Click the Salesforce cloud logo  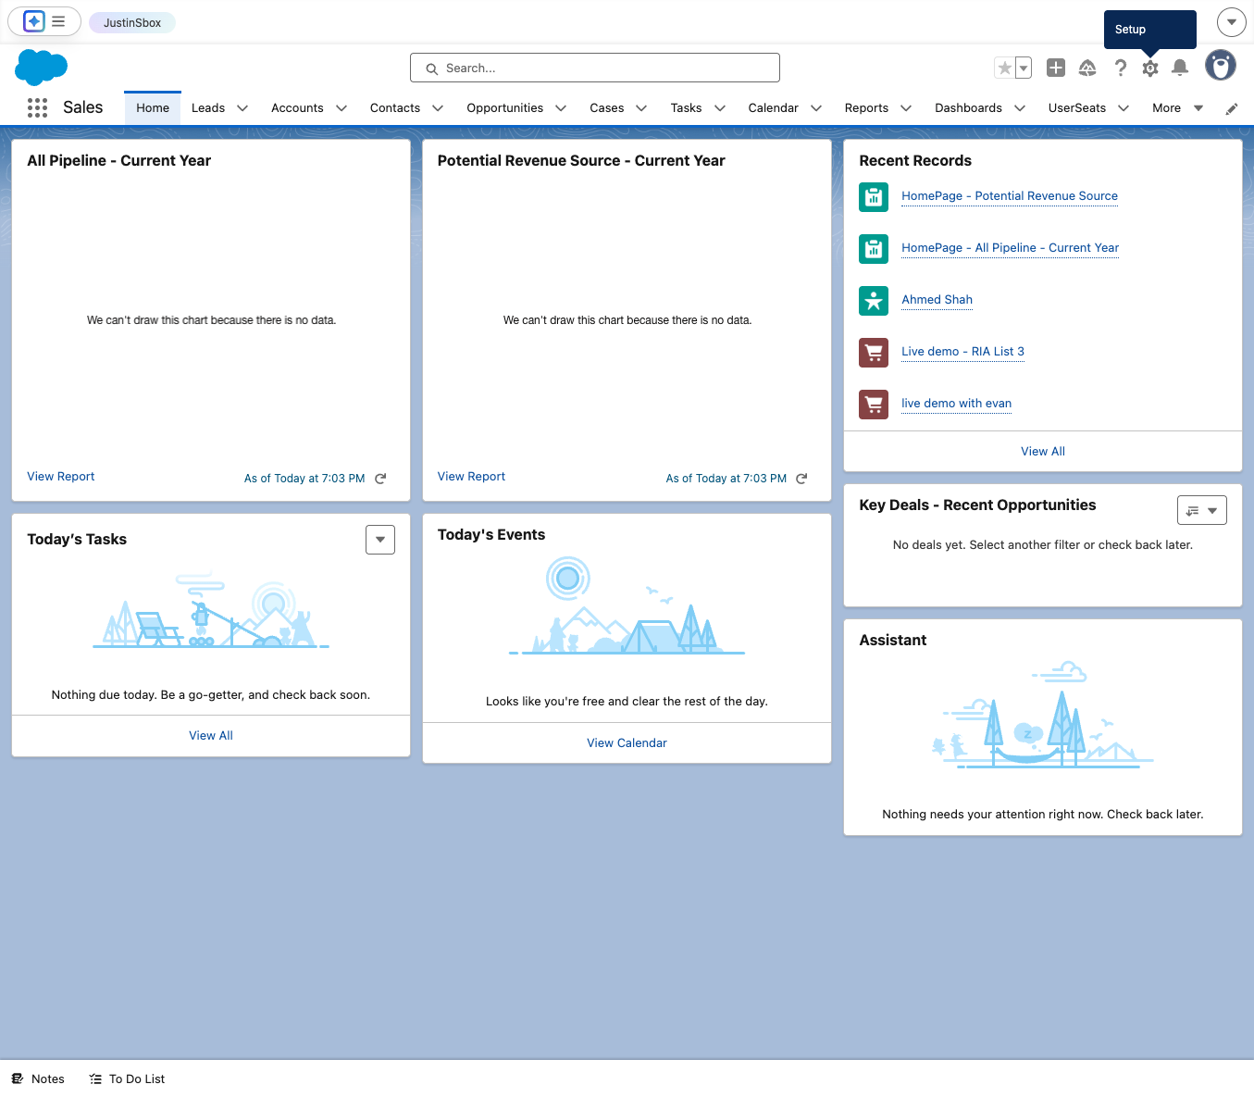pos(42,68)
